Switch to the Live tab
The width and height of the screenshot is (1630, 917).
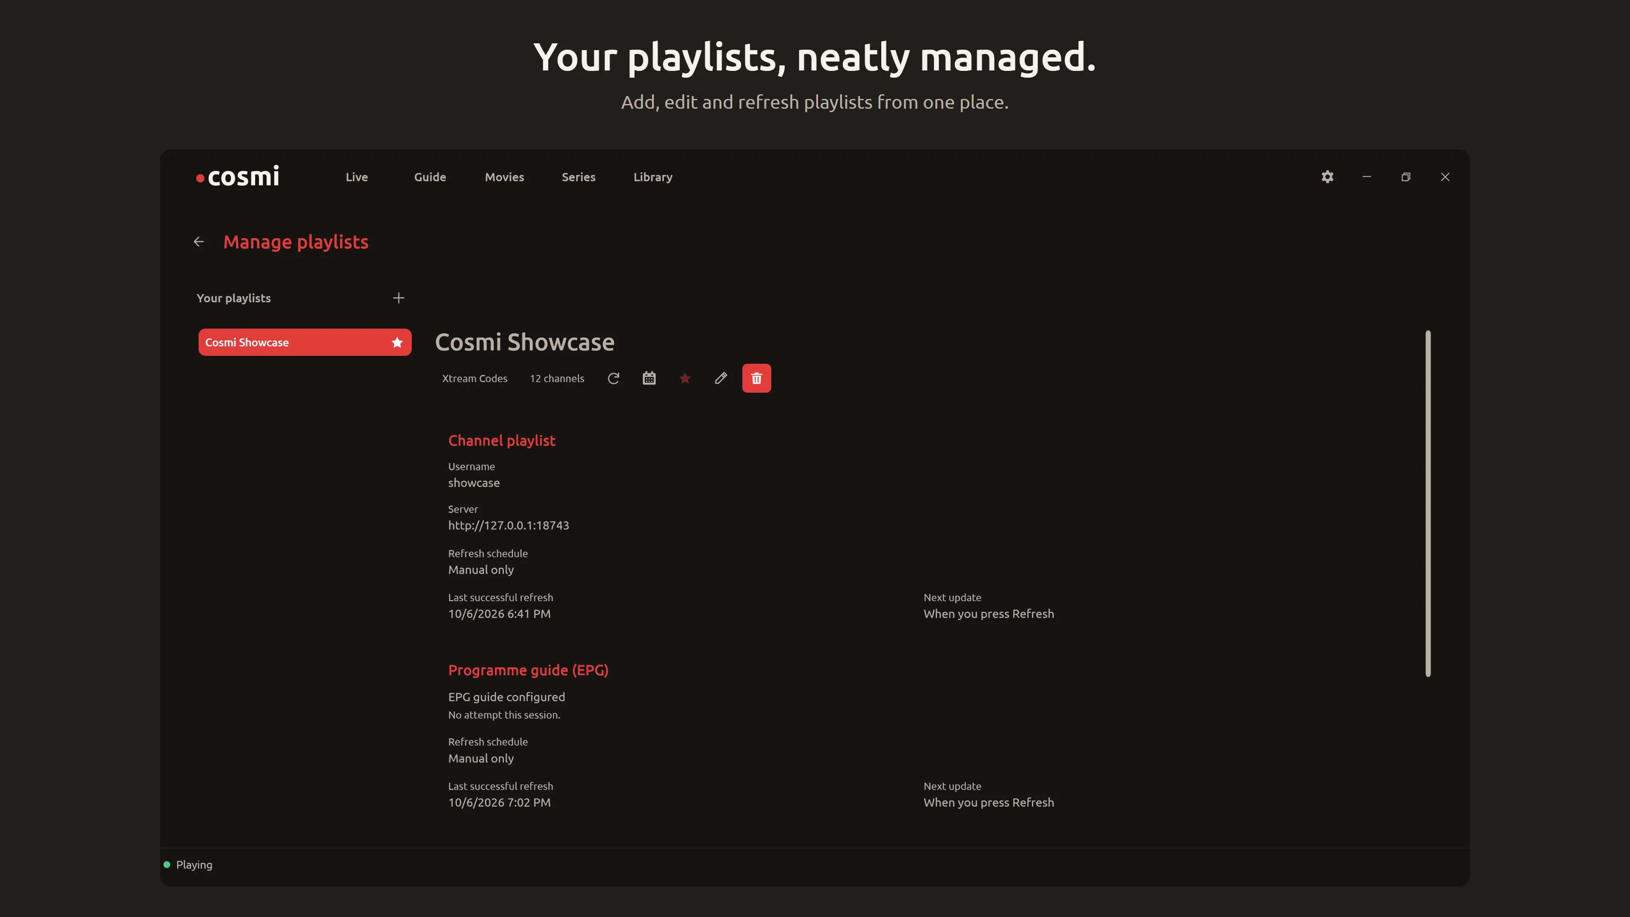pyautogui.click(x=357, y=177)
